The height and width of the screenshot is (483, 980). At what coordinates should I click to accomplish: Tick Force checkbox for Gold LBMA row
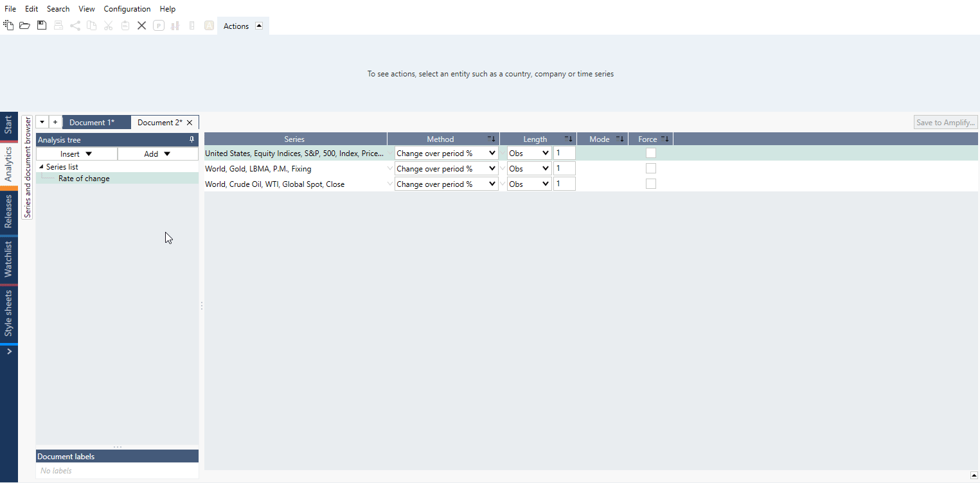tap(651, 168)
